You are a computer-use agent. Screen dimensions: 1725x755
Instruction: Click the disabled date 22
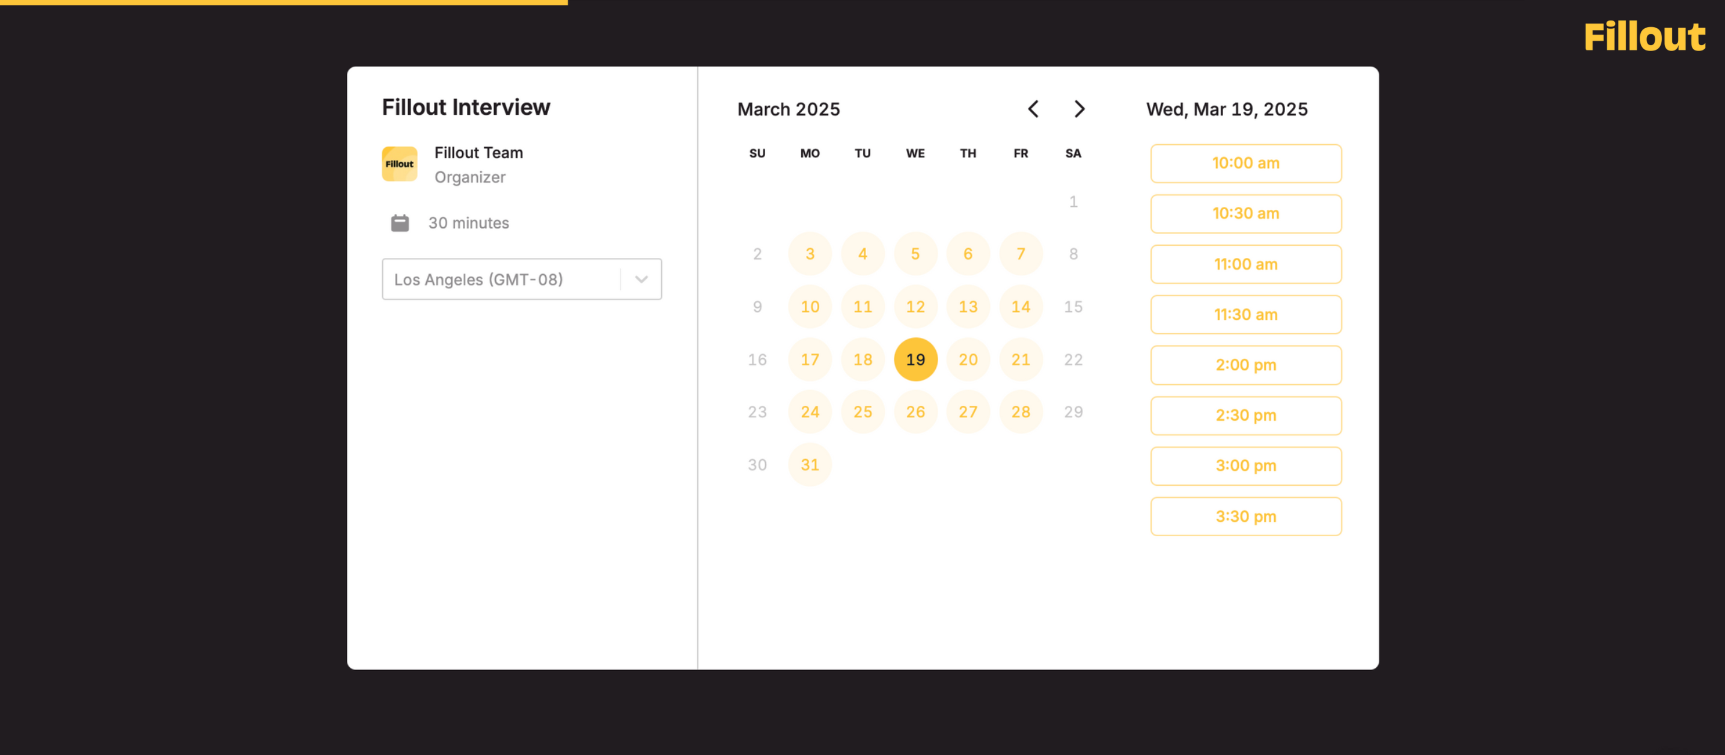tap(1073, 359)
